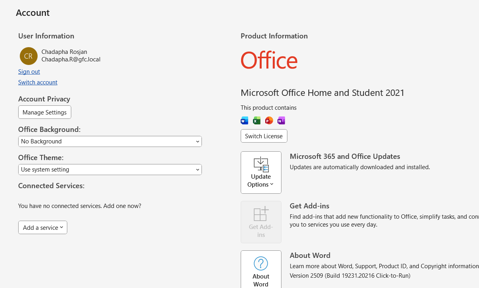Open the Update Options menu button
The image size is (479, 288).
tap(261, 172)
